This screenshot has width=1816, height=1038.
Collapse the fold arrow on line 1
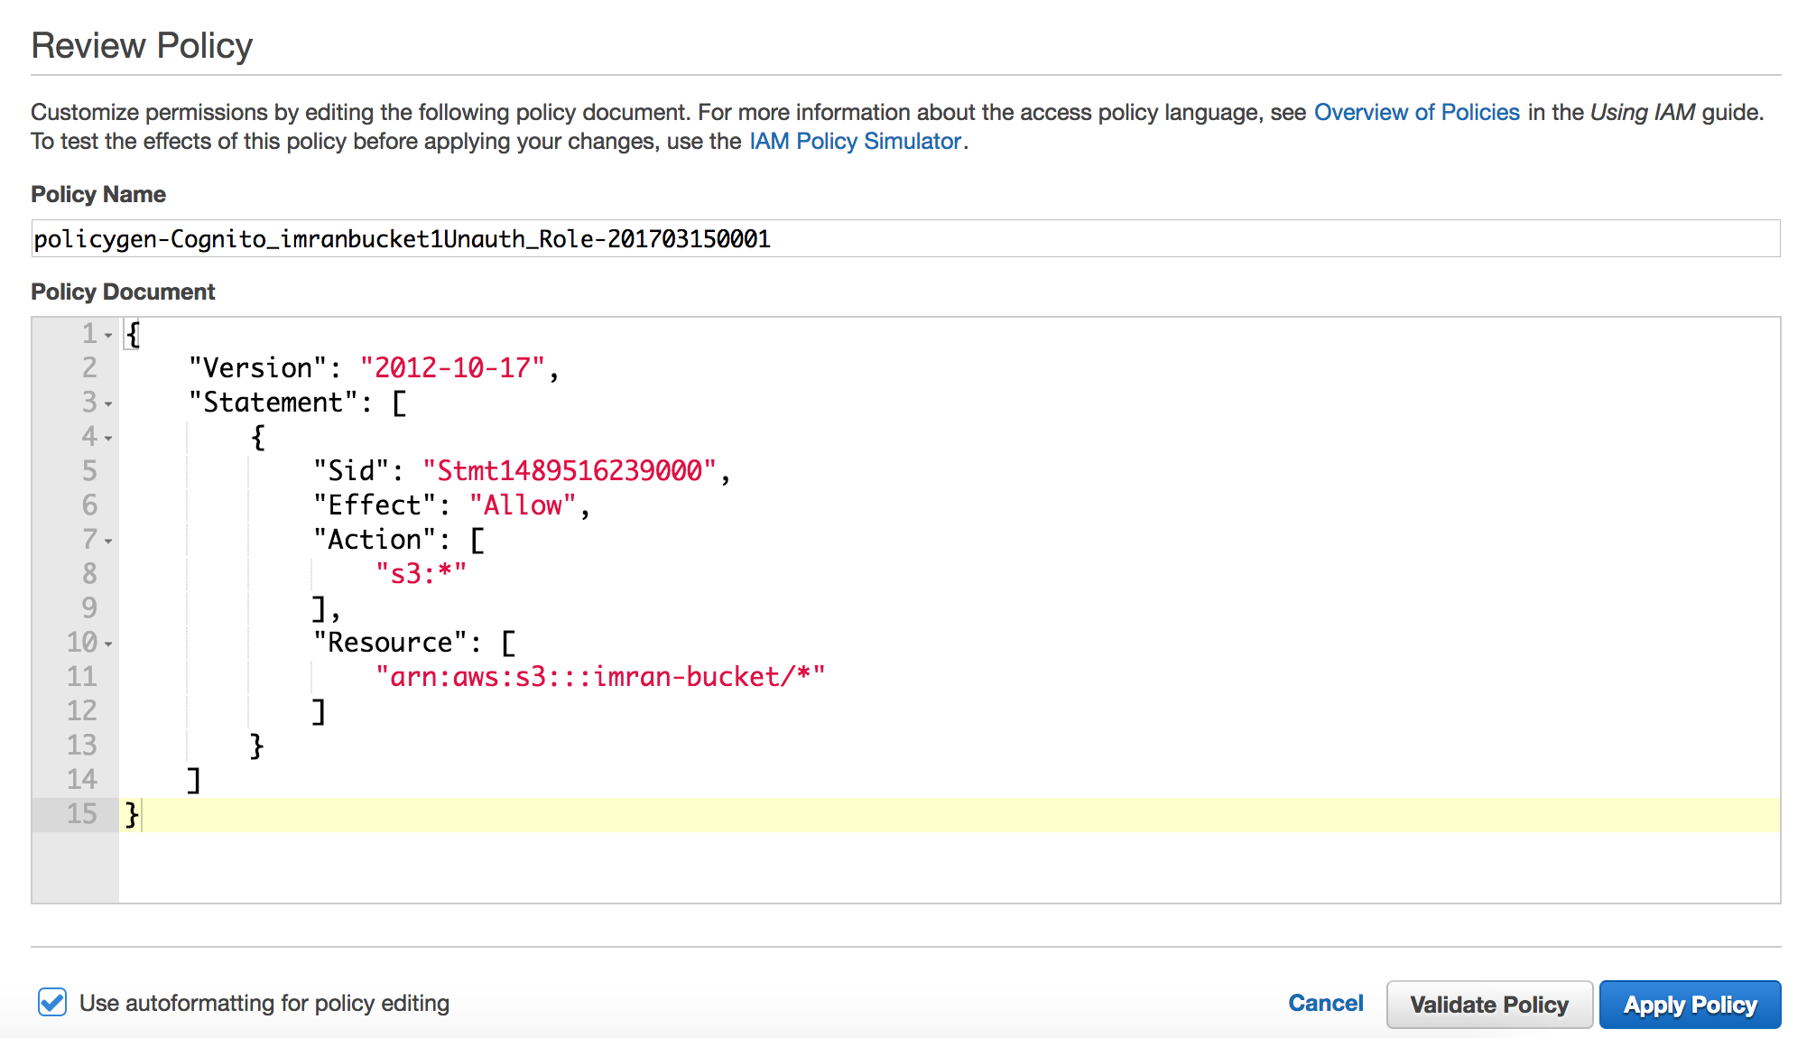[108, 336]
